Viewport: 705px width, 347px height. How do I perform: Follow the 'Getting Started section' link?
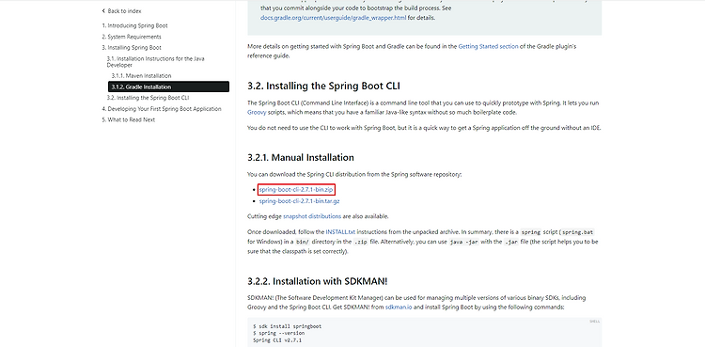click(488, 46)
